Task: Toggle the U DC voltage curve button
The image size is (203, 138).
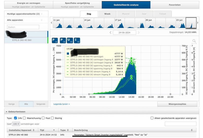Action: [70, 40]
